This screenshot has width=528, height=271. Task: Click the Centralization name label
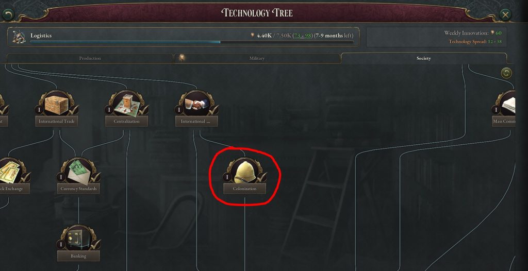(127, 122)
